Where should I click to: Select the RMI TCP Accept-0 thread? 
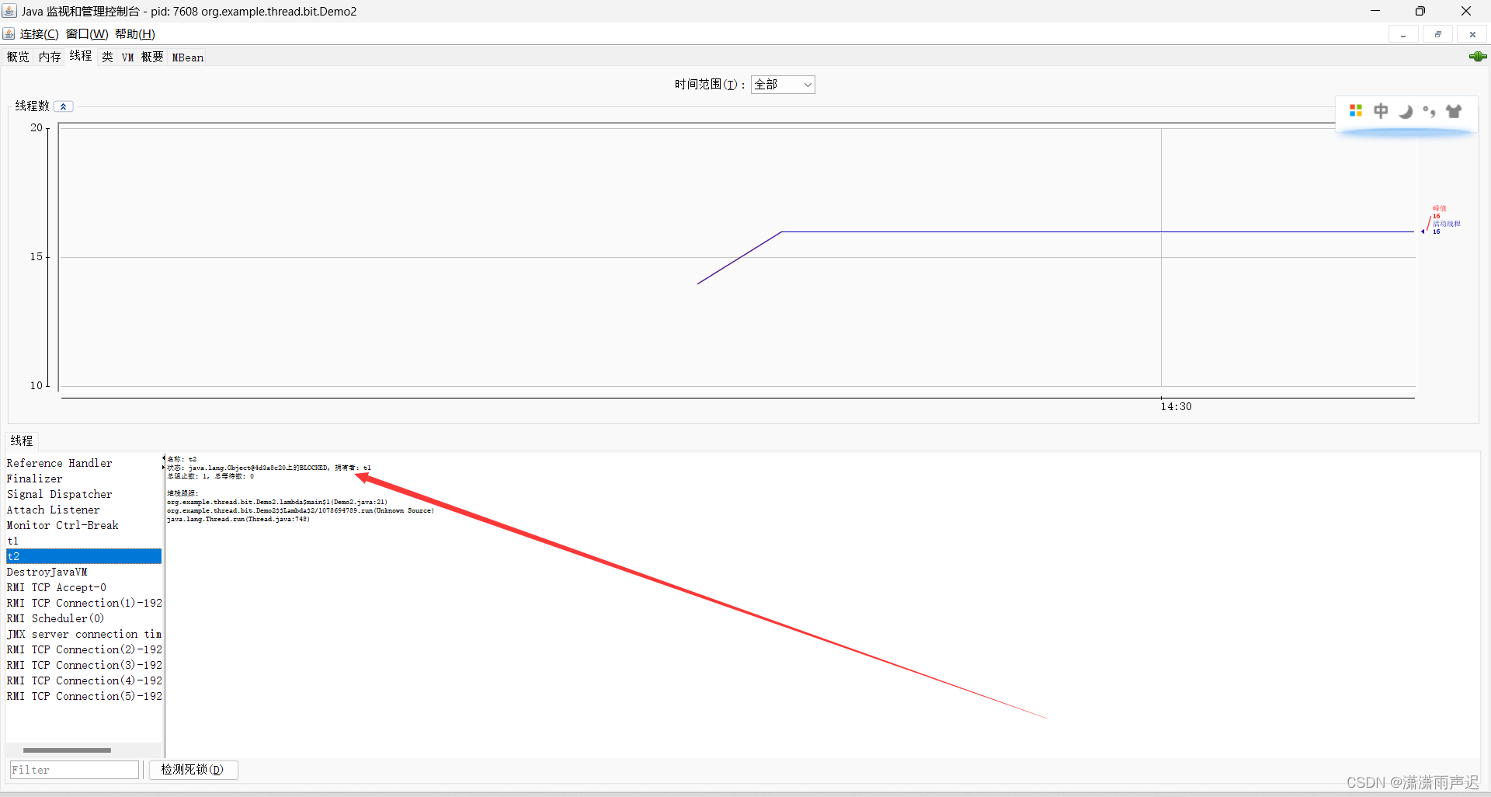[84, 587]
